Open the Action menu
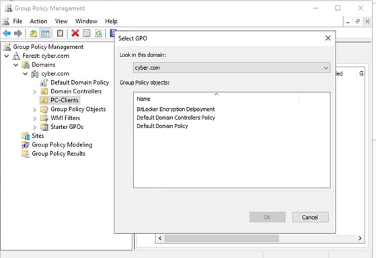The image size is (376, 258). click(38, 21)
